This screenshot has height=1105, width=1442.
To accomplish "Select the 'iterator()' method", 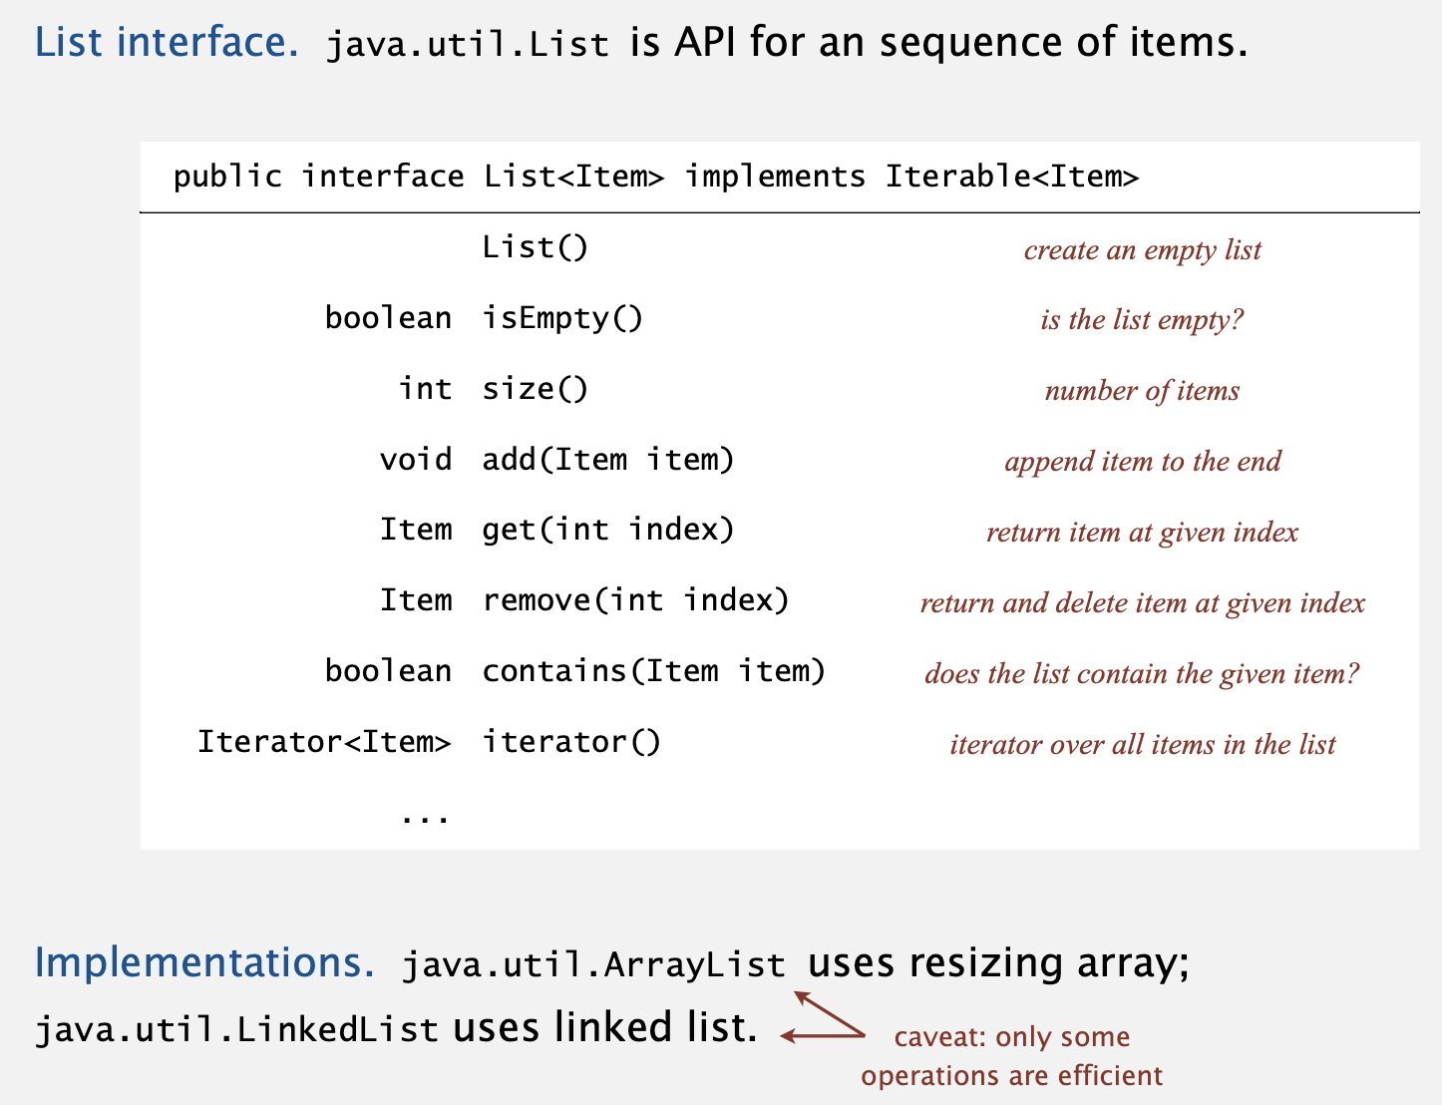I will coord(572,742).
